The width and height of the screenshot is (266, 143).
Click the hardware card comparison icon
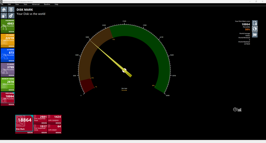point(255,35)
